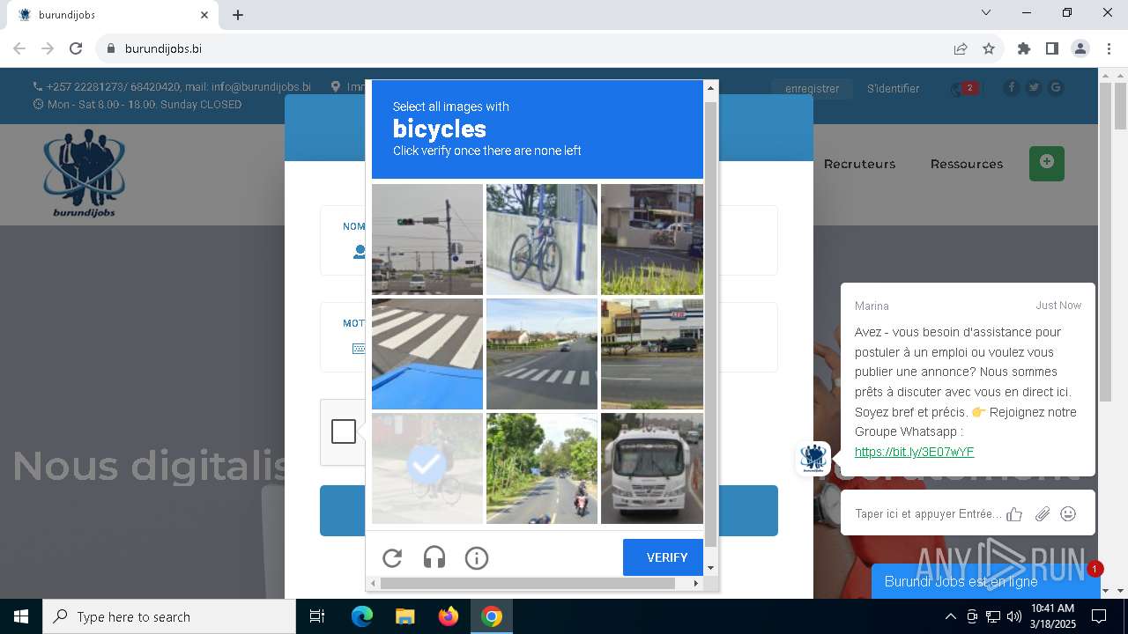Open Twitter social icon in header
The image size is (1128, 634).
(x=1034, y=87)
